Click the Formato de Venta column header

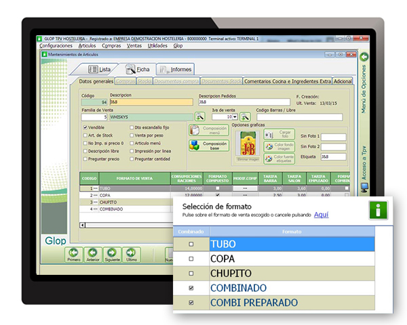(134, 178)
